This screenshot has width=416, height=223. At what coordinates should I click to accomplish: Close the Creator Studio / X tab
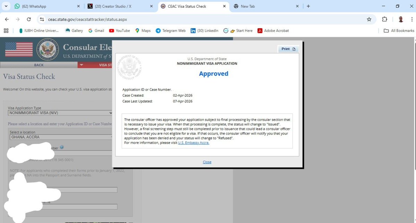151,6
